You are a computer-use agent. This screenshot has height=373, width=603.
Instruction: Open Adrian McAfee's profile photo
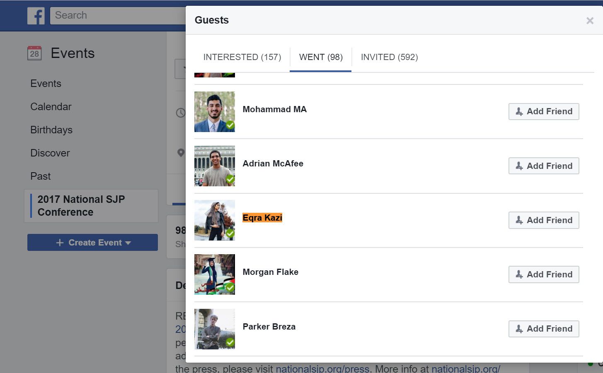coord(214,166)
